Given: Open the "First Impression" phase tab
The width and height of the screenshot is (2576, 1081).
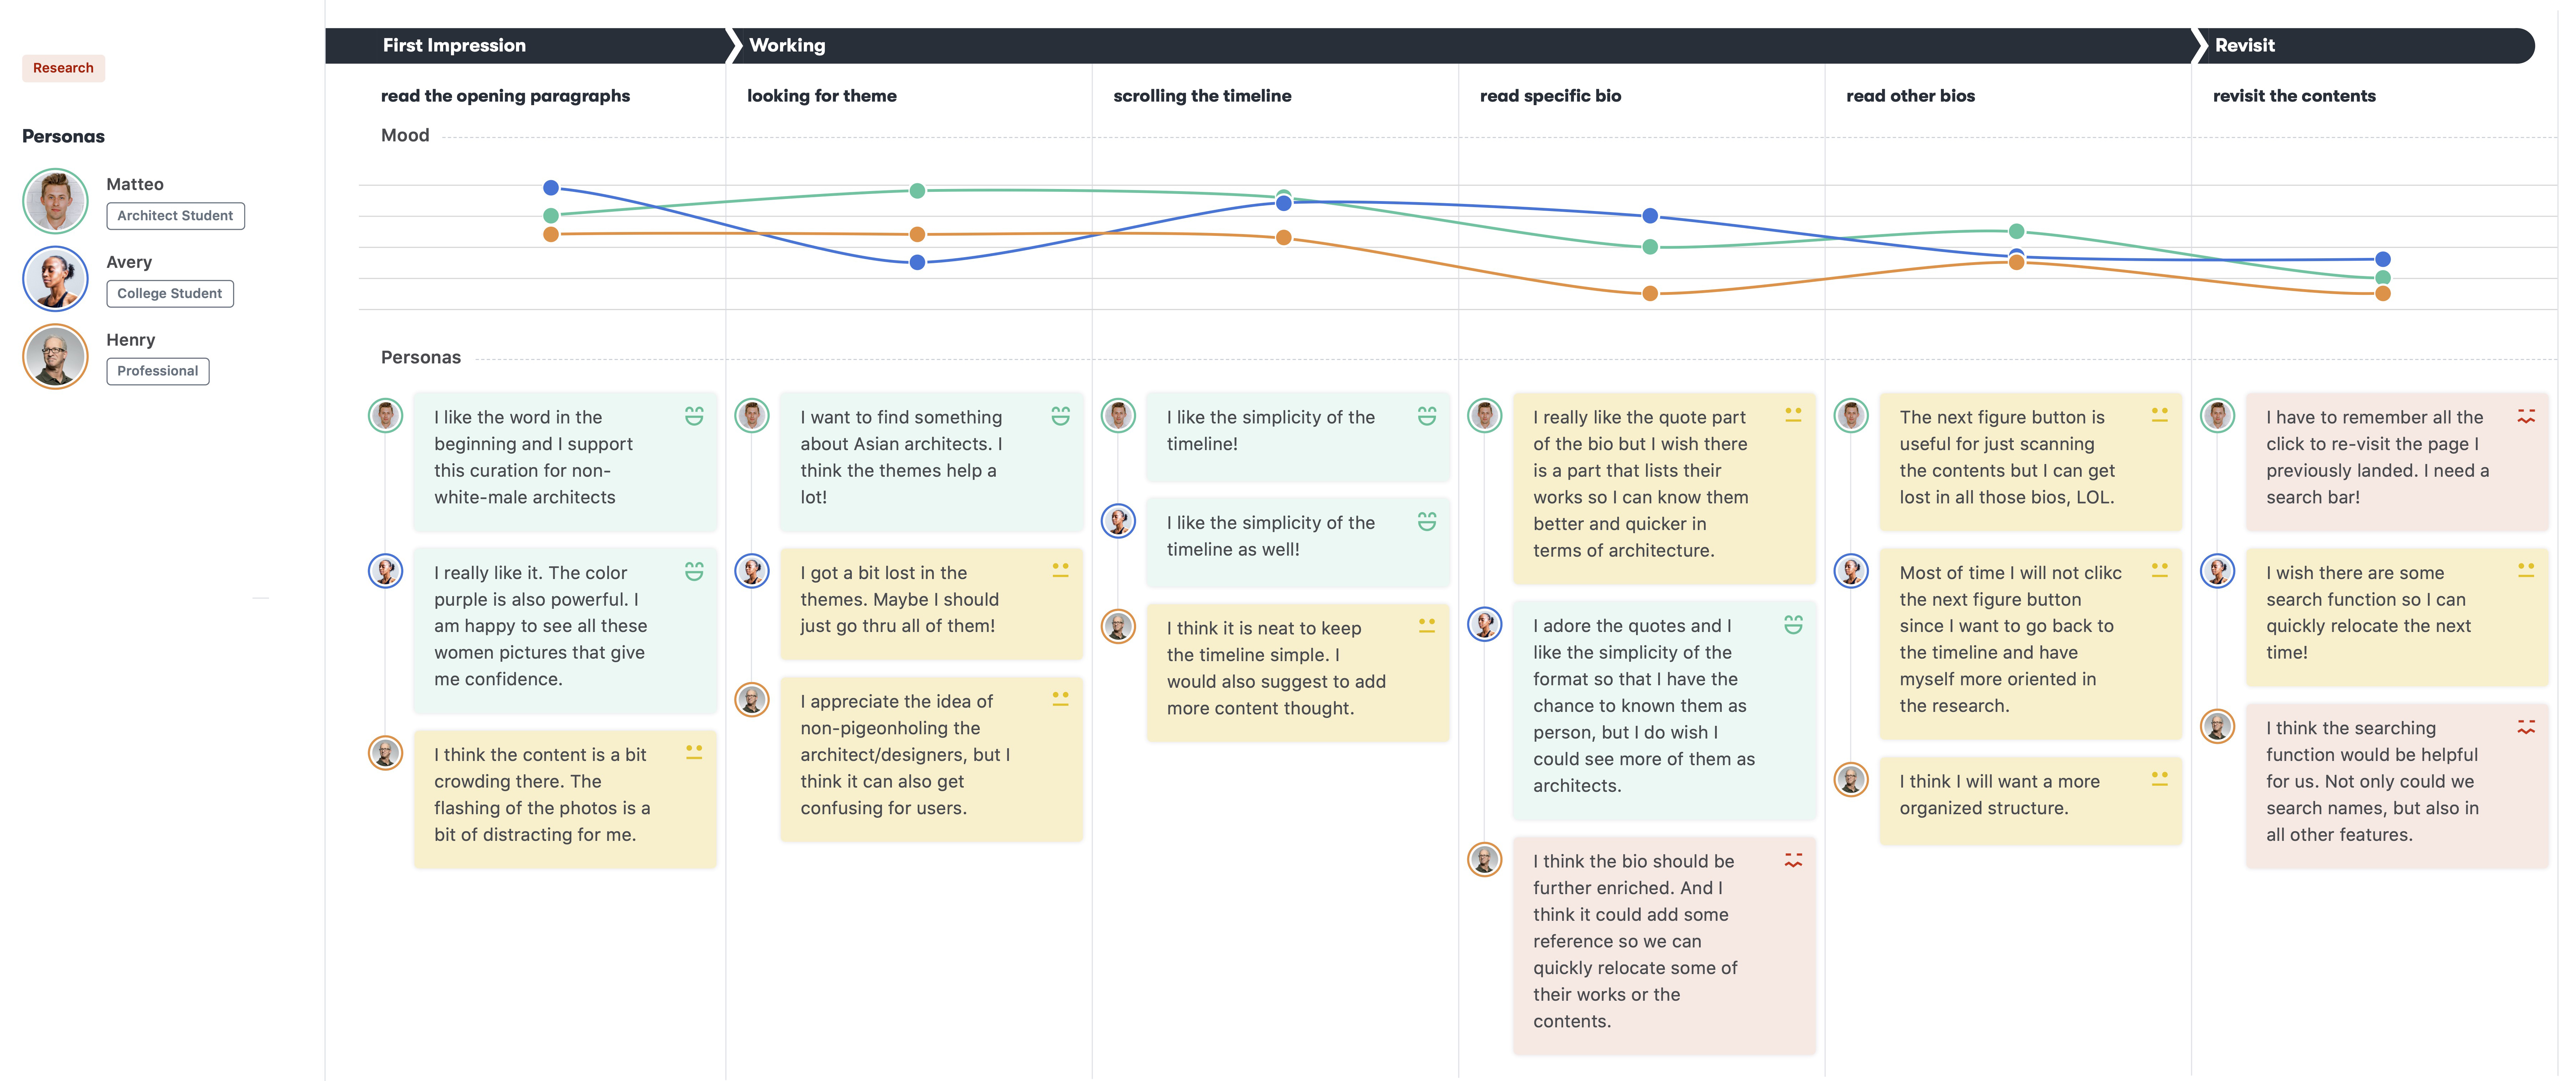Looking at the screenshot, I should (454, 46).
